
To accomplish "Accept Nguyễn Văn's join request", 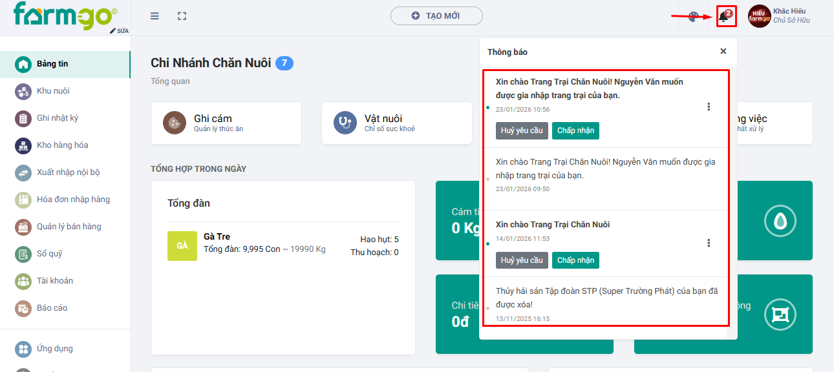I will tap(575, 131).
